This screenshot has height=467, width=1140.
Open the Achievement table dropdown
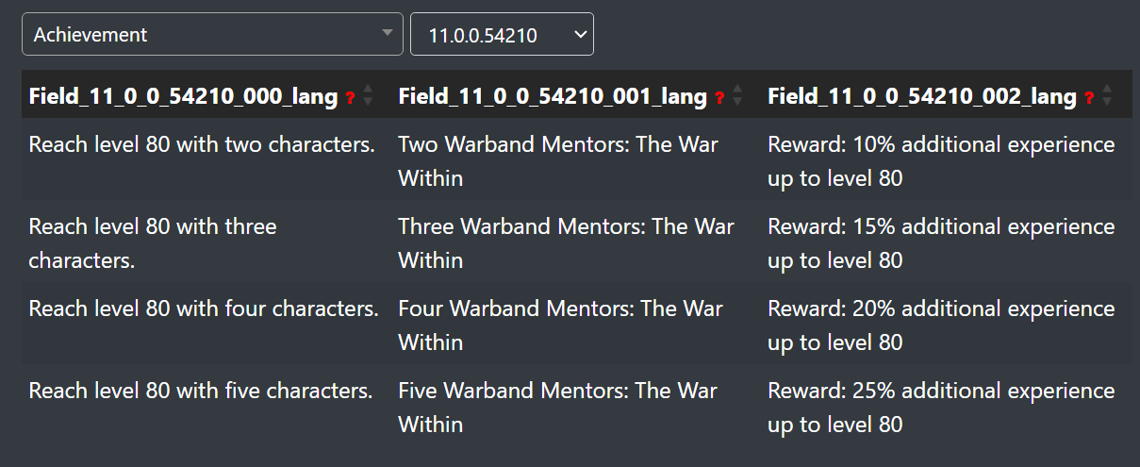212,35
